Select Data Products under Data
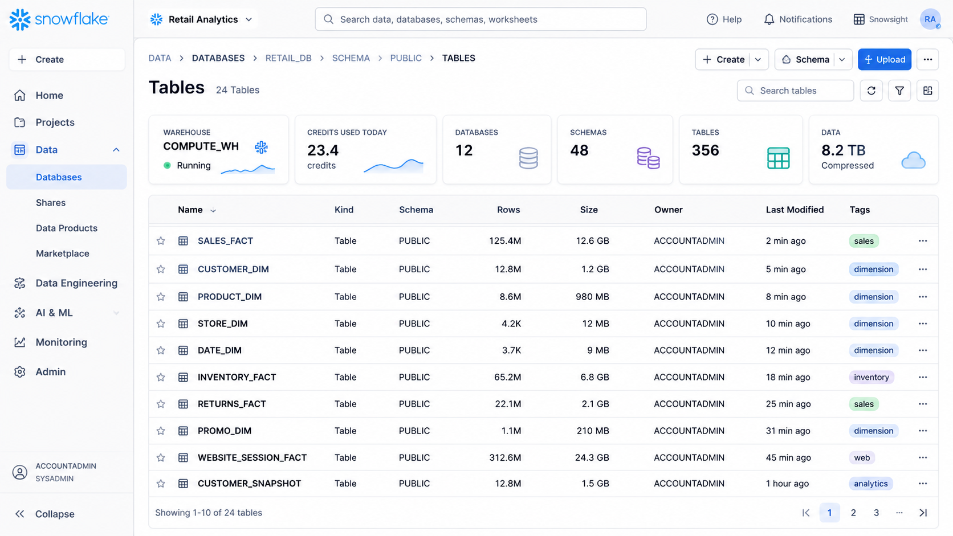The height and width of the screenshot is (536, 953). tap(67, 228)
